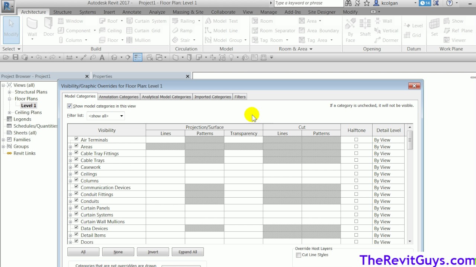
Task: Open the Help question mark icon
Action: point(450,3)
